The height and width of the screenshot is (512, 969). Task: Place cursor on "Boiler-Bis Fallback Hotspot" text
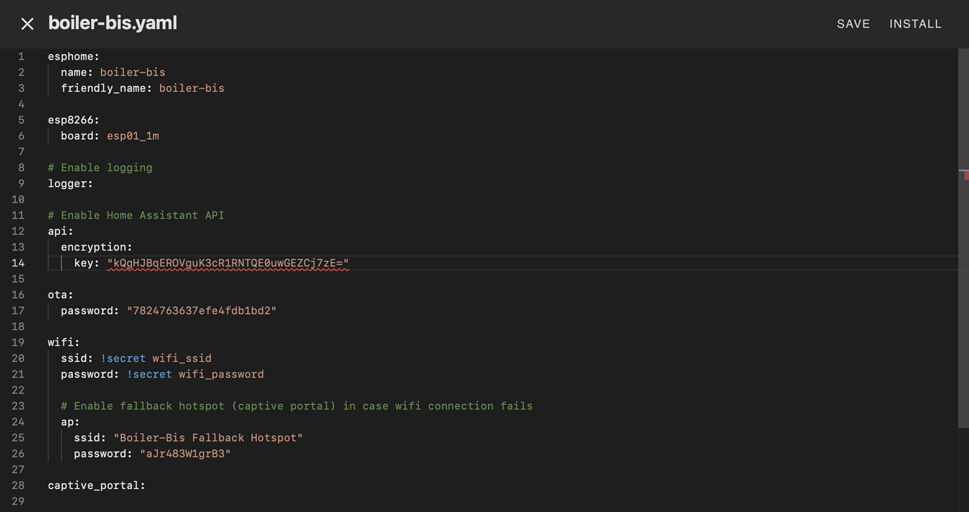tap(208, 438)
